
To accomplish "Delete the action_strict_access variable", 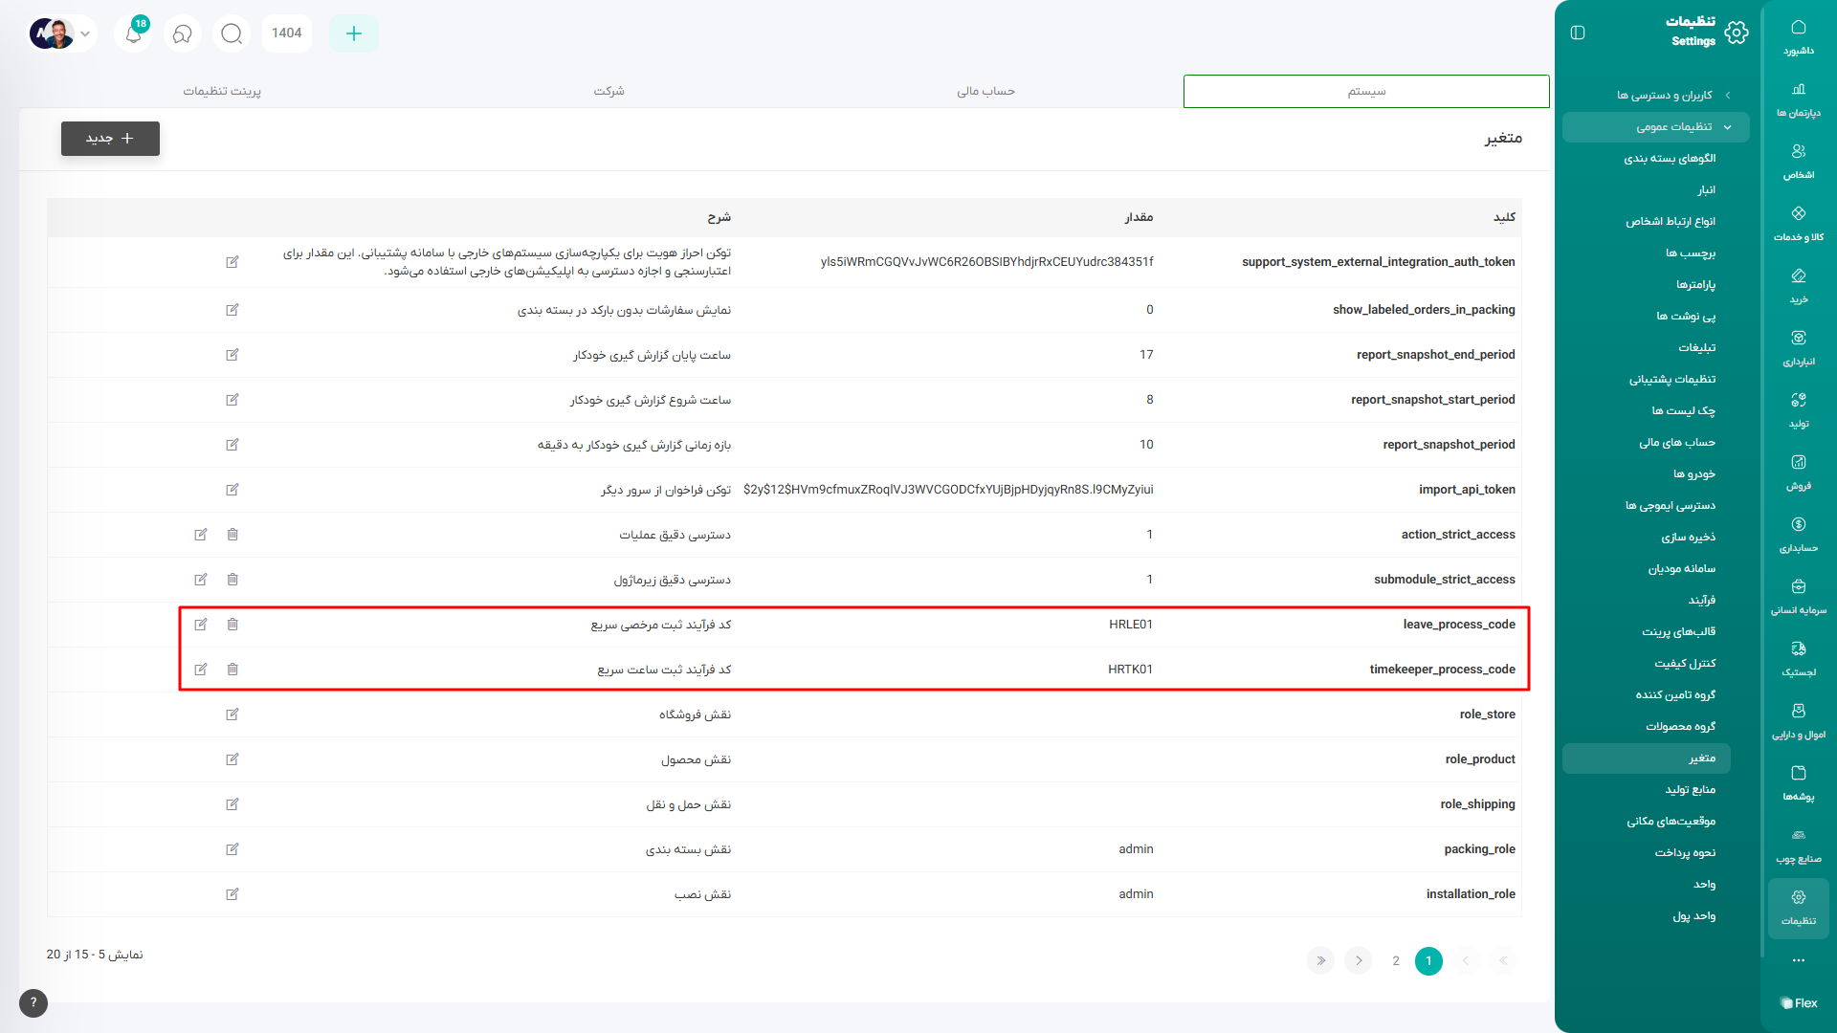I will pyautogui.click(x=232, y=535).
